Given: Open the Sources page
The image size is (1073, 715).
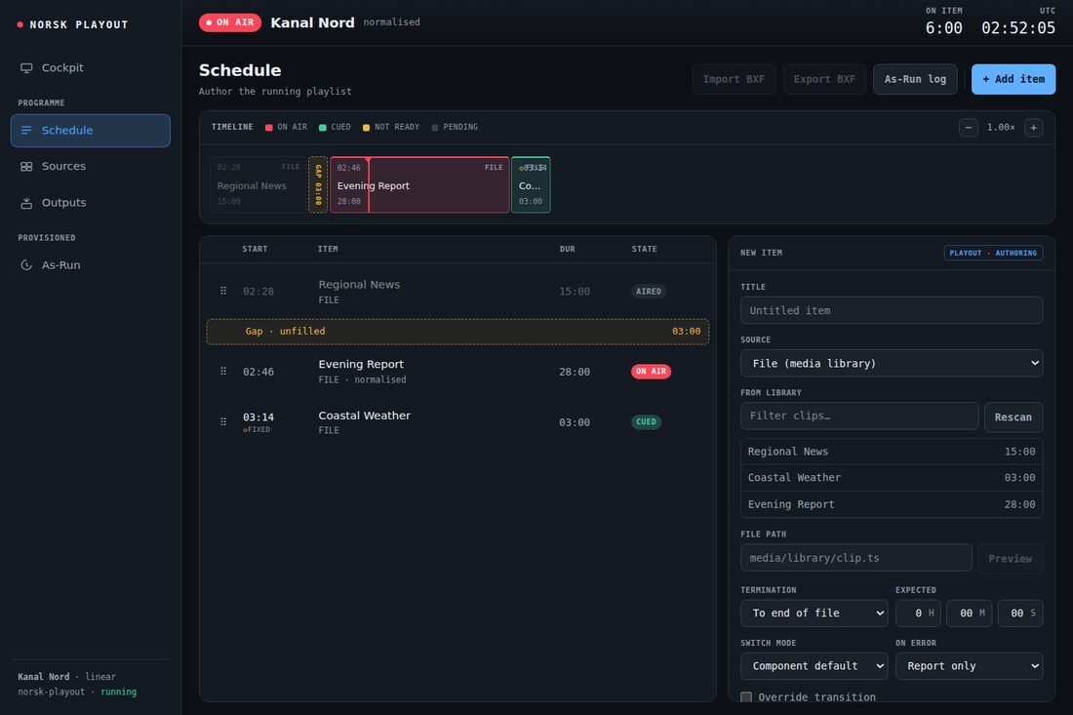Looking at the screenshot, I should tap(91, 166).
